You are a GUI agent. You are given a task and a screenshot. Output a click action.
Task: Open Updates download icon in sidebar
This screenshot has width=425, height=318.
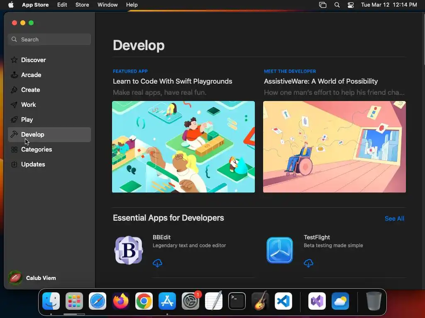14,164
